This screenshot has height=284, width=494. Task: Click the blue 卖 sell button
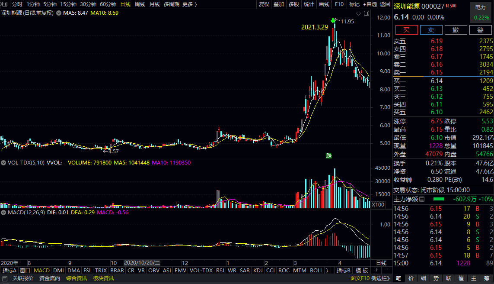point(431,30)
